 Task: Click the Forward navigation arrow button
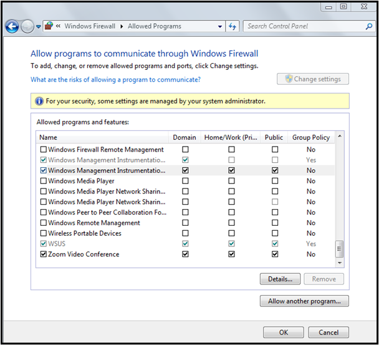[x=27, y=27]
